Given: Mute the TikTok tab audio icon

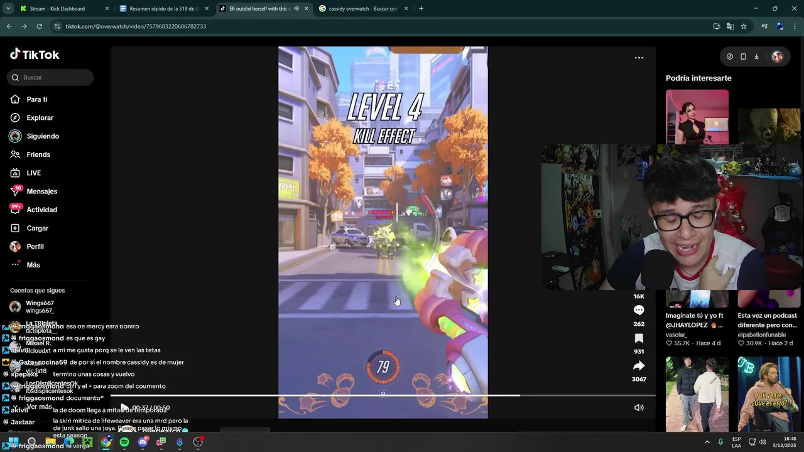Looking at the screenshot, I should click(x=296, y=9).
